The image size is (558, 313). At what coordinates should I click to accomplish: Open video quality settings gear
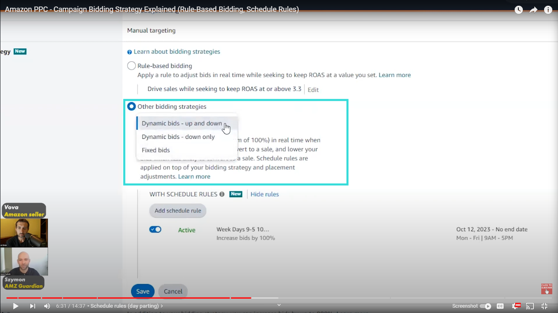[x=516, y=306]
